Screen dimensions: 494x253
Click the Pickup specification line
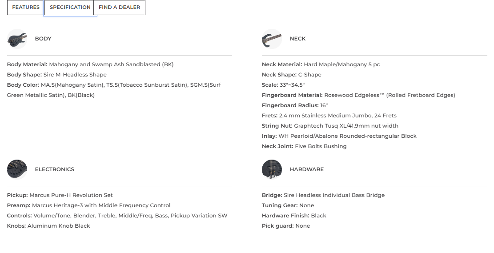point(60,195)
